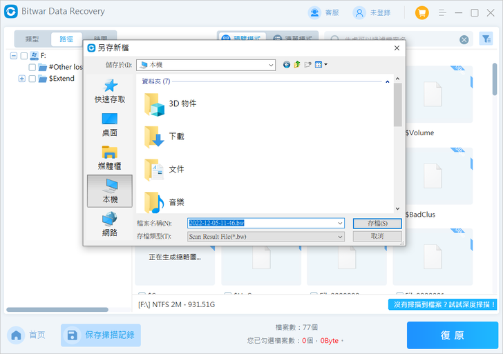Click the 首页 home icon
Image resolution: width=503 pixels, height=354 pixels.
tap(16, 335)
